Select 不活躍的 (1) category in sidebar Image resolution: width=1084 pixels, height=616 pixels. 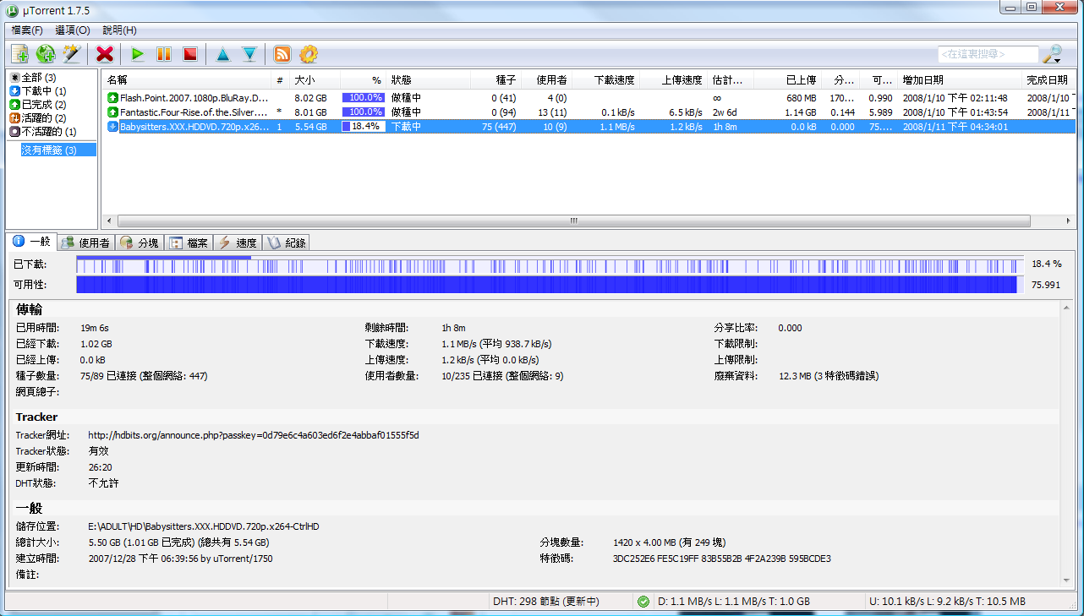(42, 132)
